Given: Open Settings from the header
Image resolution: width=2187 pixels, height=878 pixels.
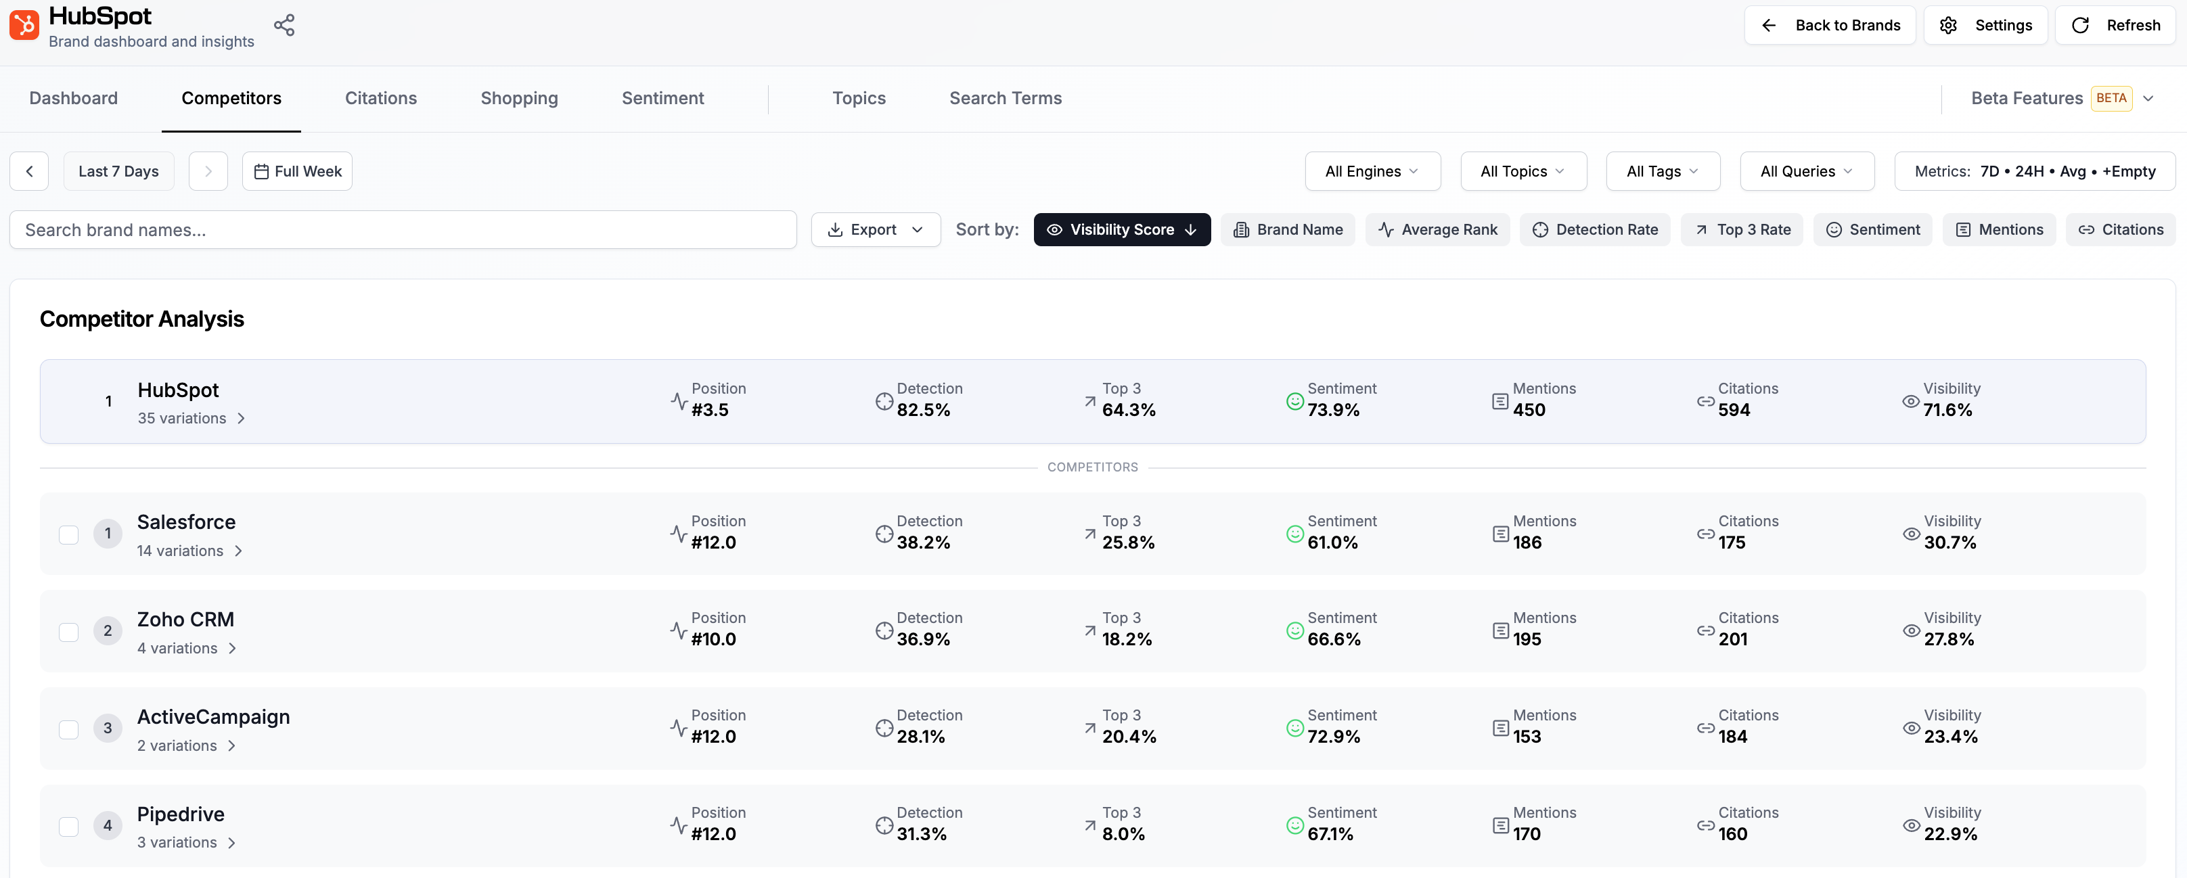Looking at the screenshot, I should (1986, 26).
